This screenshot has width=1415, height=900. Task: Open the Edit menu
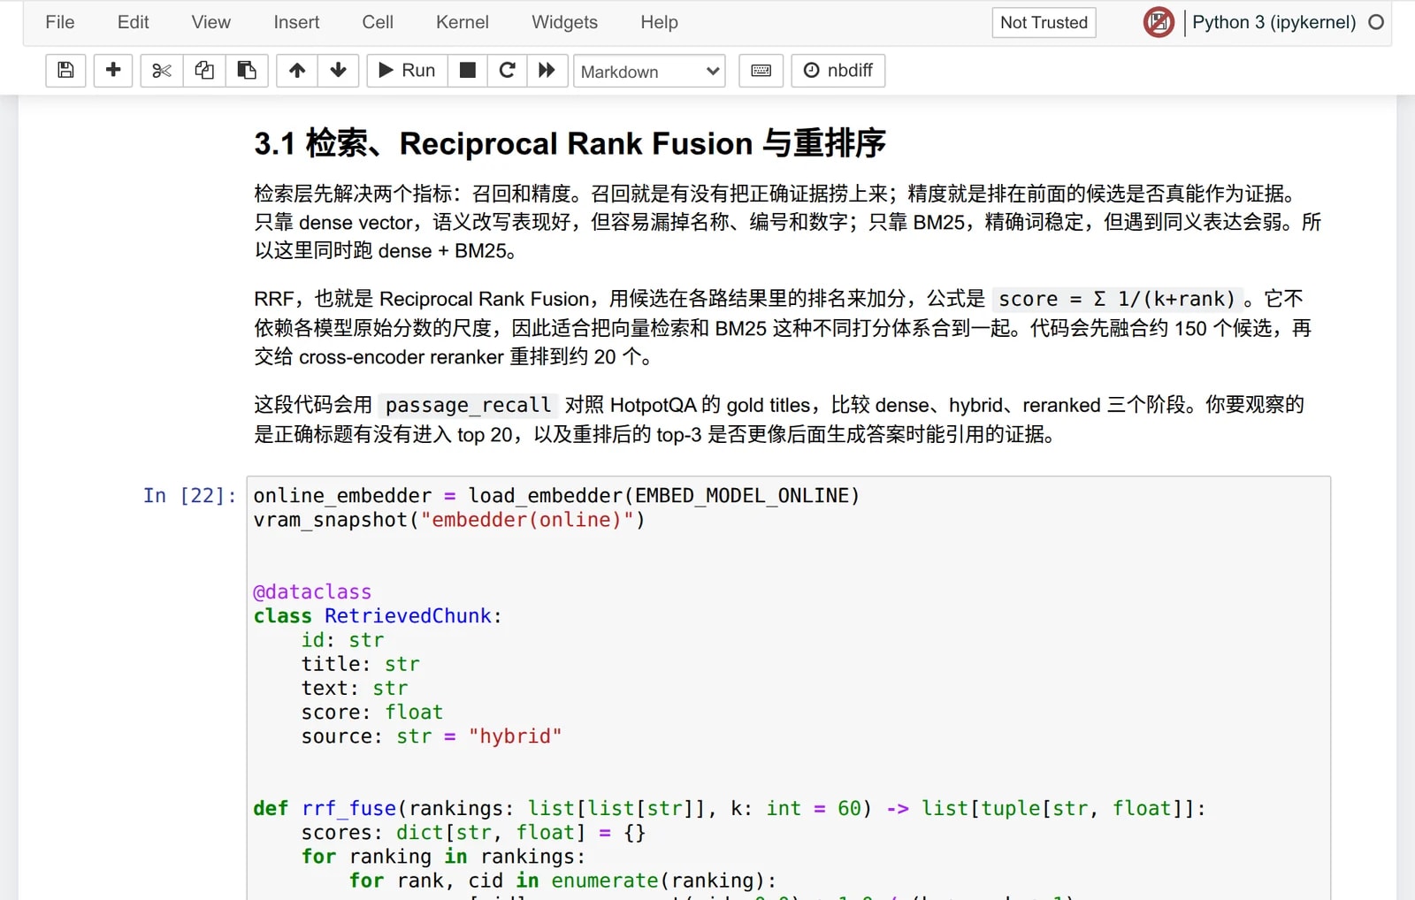tap(134, 22)
